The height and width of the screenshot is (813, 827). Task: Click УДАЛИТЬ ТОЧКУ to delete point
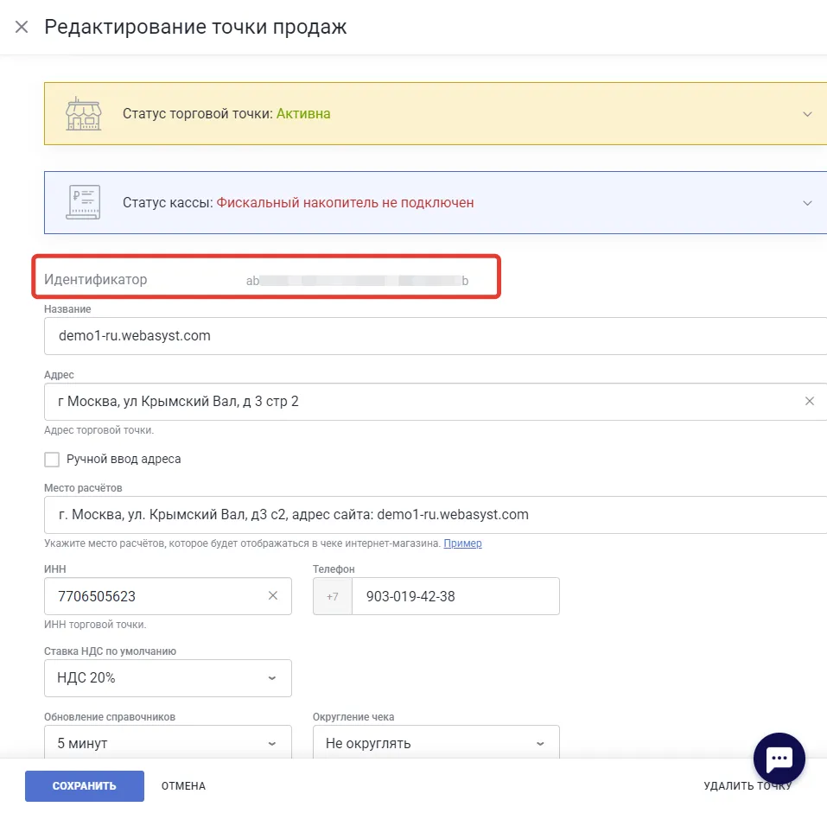click(x=747, y=786)
